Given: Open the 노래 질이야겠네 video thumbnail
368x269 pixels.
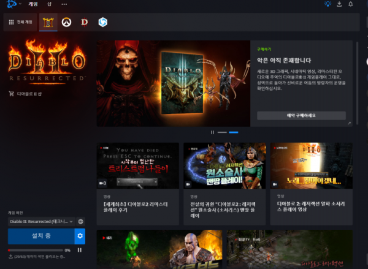Looking at the screenshot, I should 312,165.
